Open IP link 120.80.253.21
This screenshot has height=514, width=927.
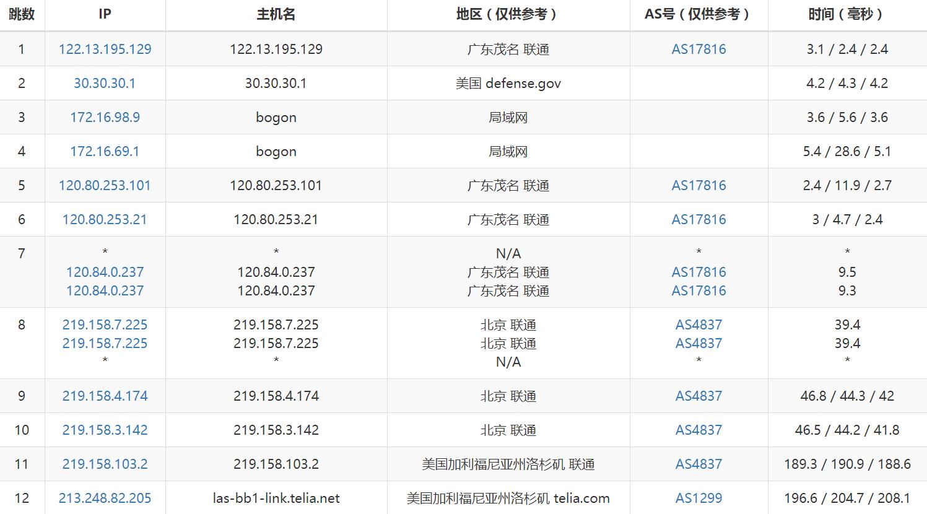105,220
